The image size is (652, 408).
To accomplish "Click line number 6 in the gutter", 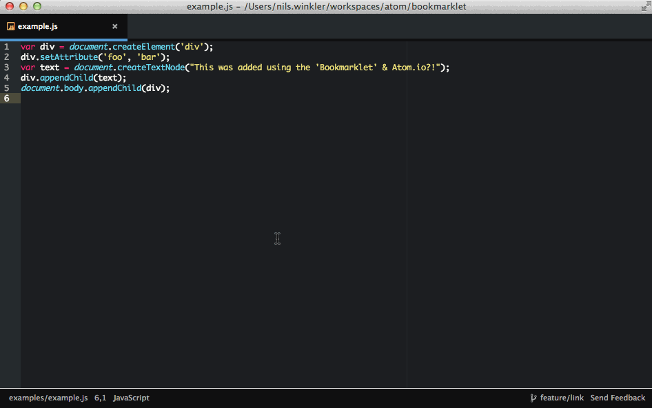I will 7,99.
